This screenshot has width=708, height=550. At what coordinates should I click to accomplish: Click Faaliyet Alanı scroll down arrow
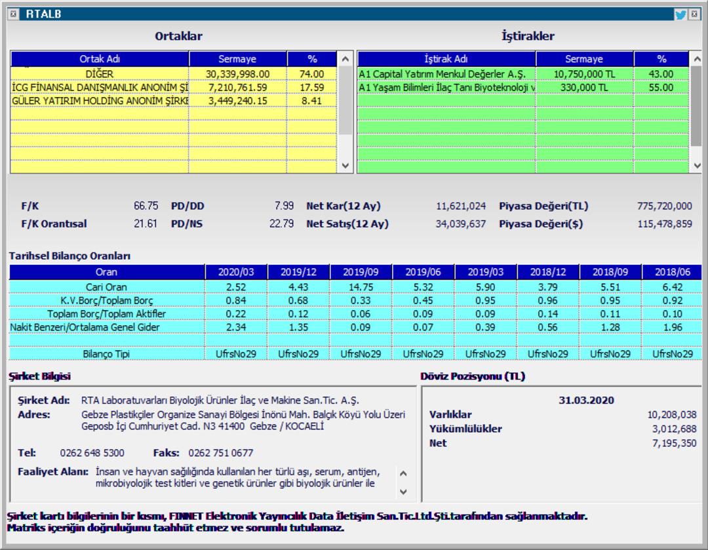[403, 492]
